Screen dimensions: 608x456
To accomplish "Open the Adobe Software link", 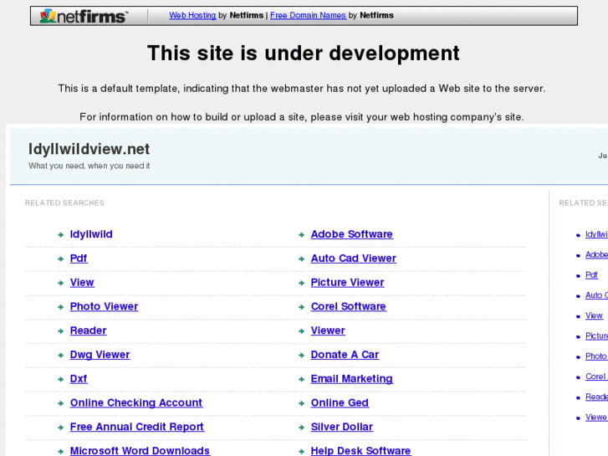I will pyautogui.click(x=352, y=234).
